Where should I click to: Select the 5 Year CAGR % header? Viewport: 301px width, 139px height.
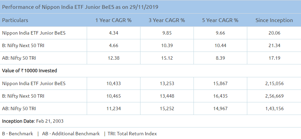[x=220, y=20]
